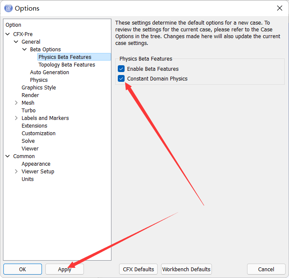
Task: Open Appearance settings
Action: click(36, 164)
